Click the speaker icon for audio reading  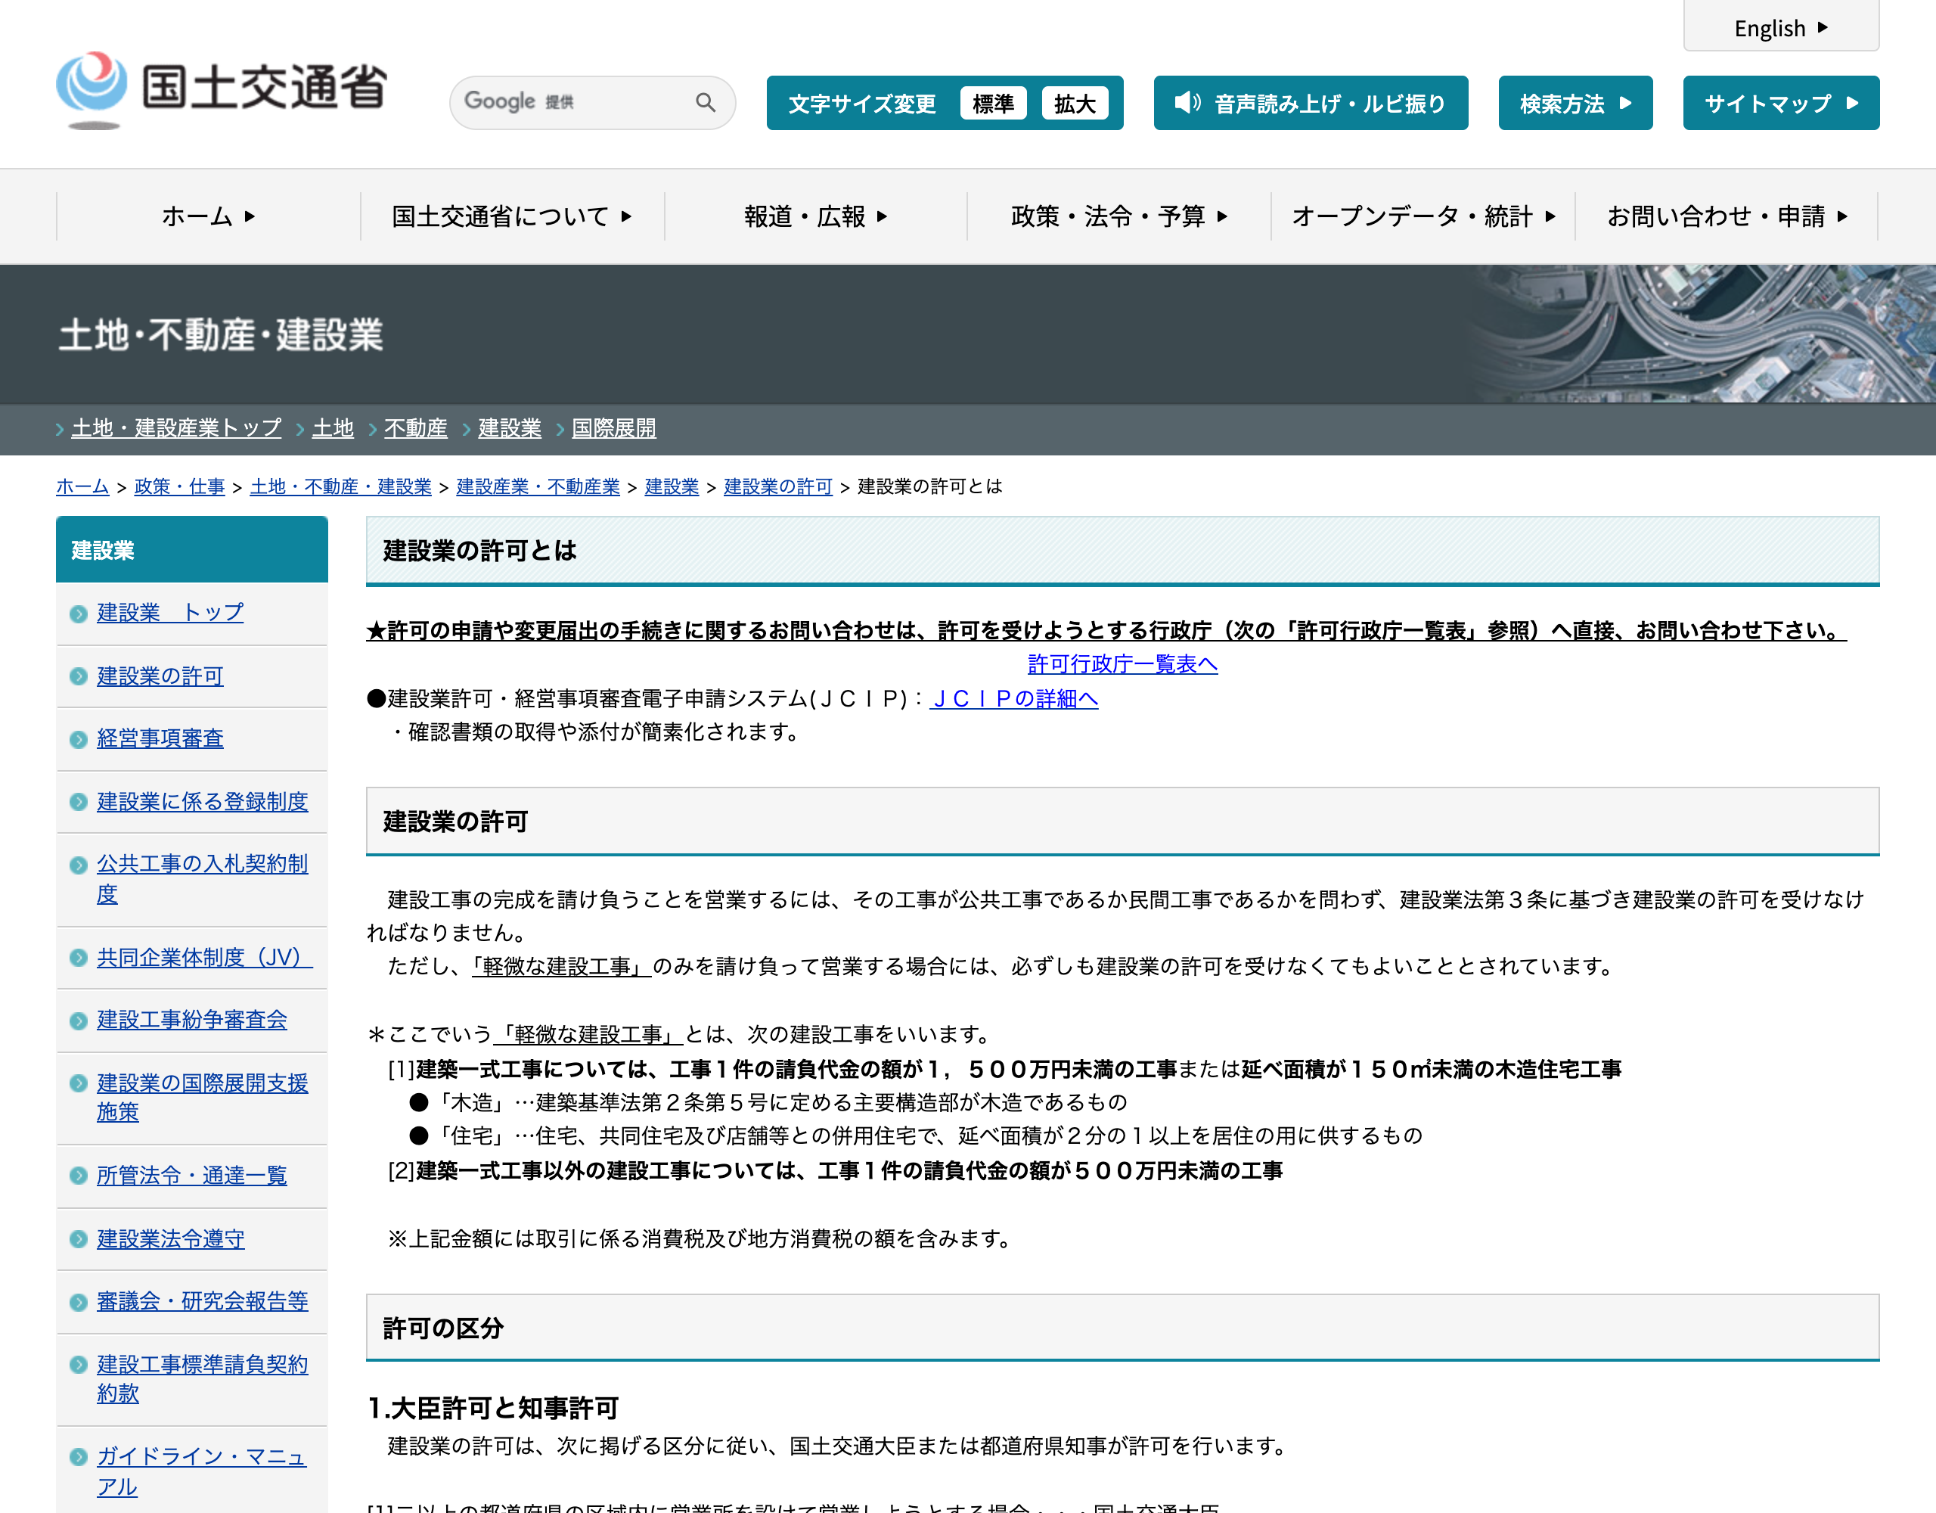(1187, 103)
